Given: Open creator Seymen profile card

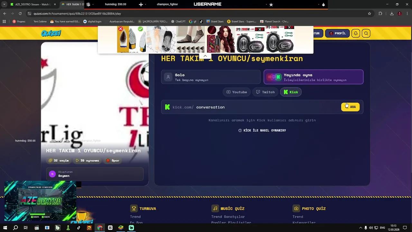Looking at the screenshot, I should [95, 174].
